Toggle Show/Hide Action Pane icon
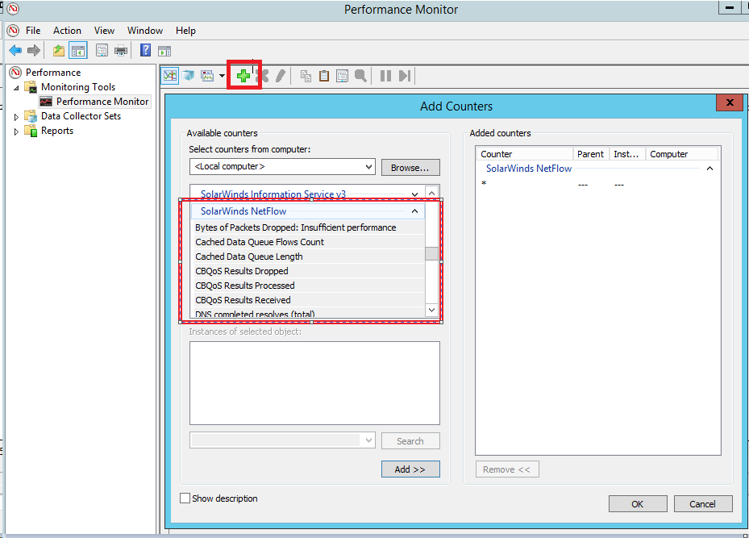The image size is (749, 538). pos(164,51)
